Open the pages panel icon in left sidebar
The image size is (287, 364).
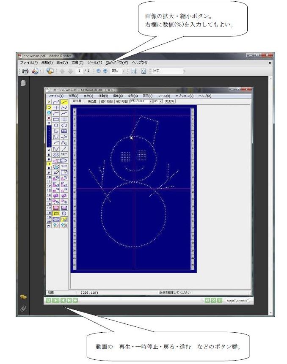pos(23,83)
